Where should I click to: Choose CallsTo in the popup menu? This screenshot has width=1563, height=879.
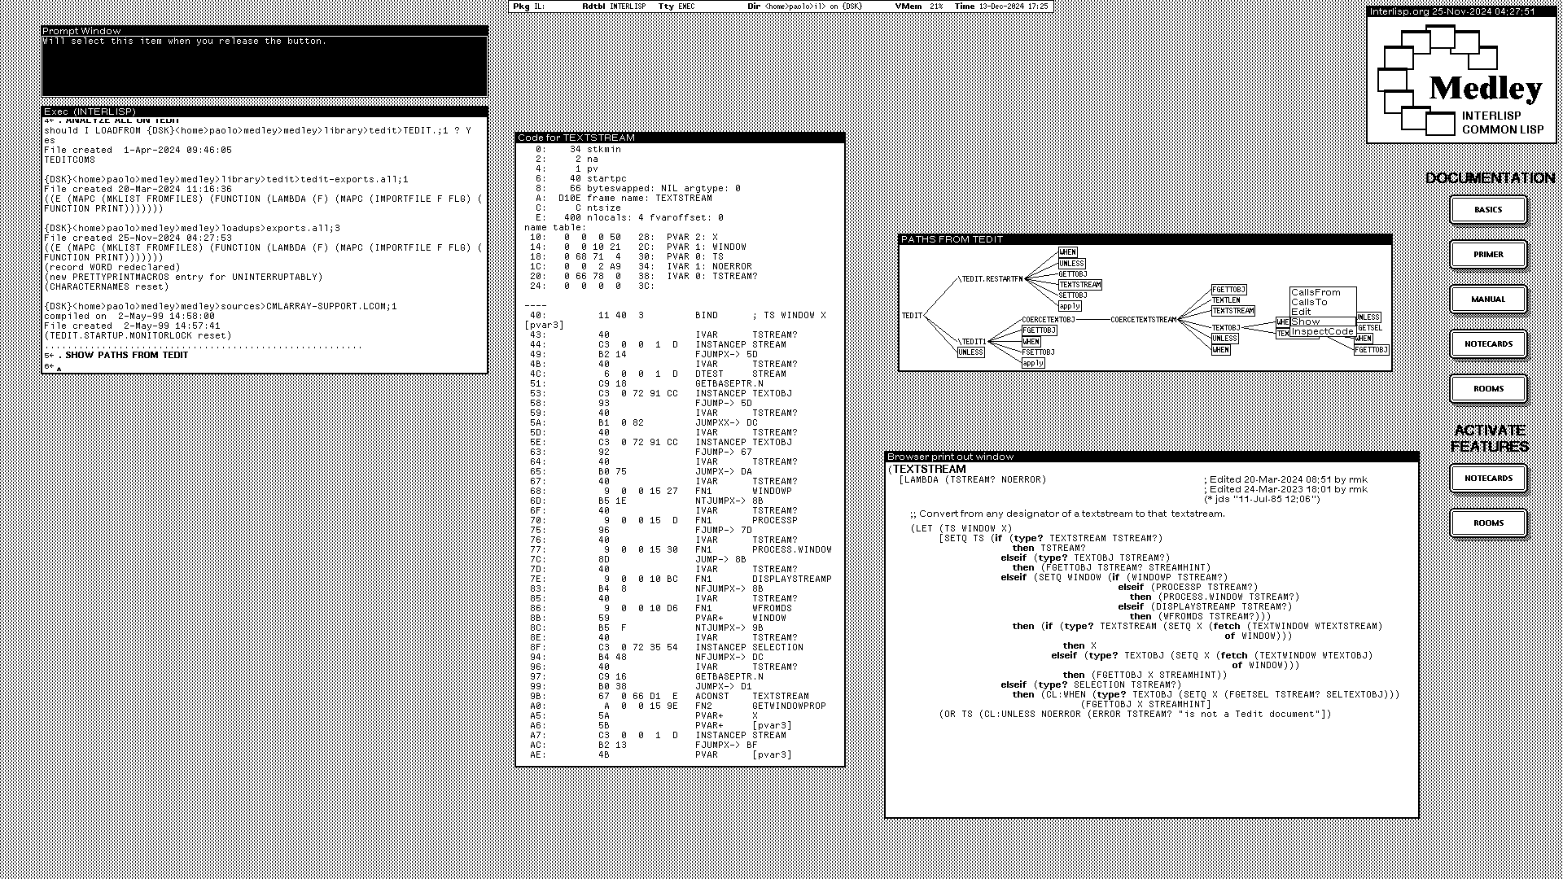(1323, 302)
